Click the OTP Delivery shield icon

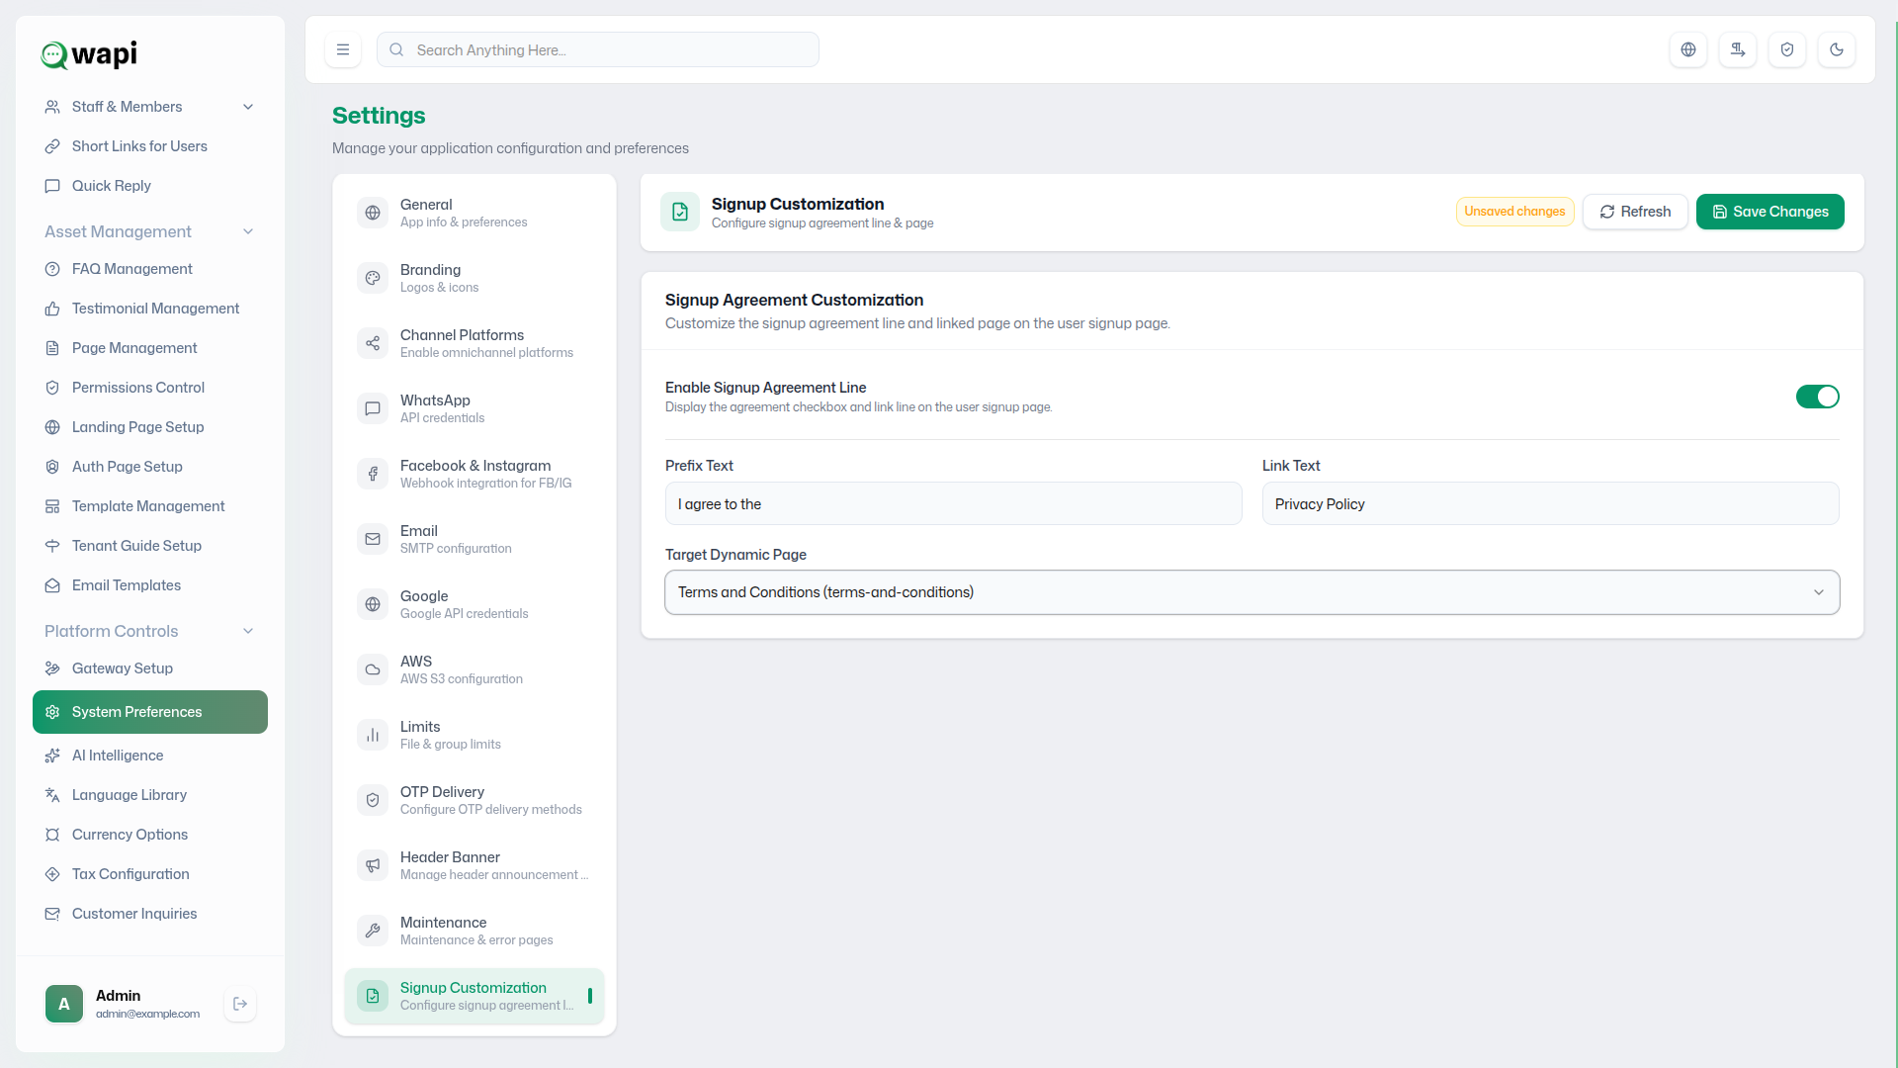point(373,800)
